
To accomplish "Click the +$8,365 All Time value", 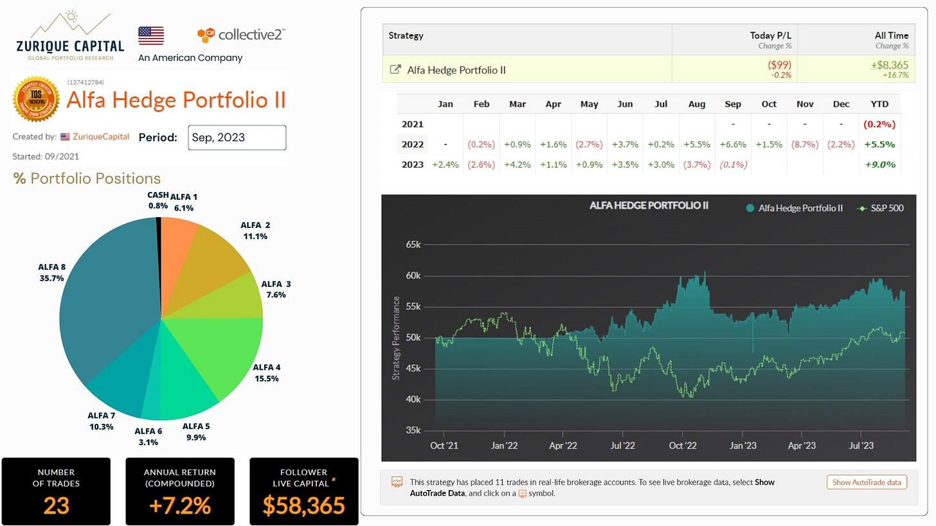I will point(890,65).
